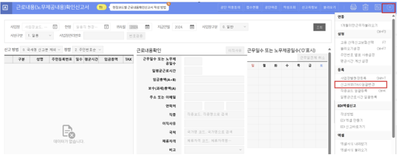The height and width of the screenshot is (156, 398).
Task: Click the 신고자정보 toolbar button
Action: pos(309,7)
